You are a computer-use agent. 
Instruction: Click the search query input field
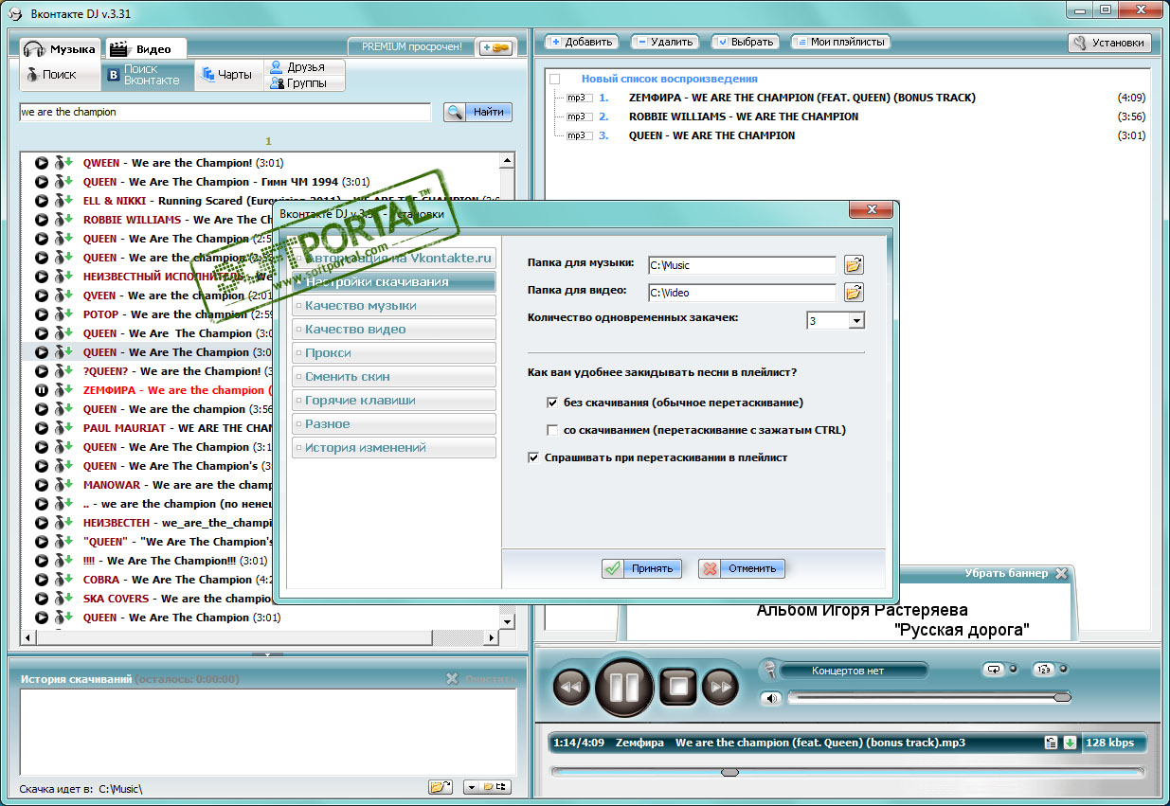pyautogui.click(x=225, y=112)
